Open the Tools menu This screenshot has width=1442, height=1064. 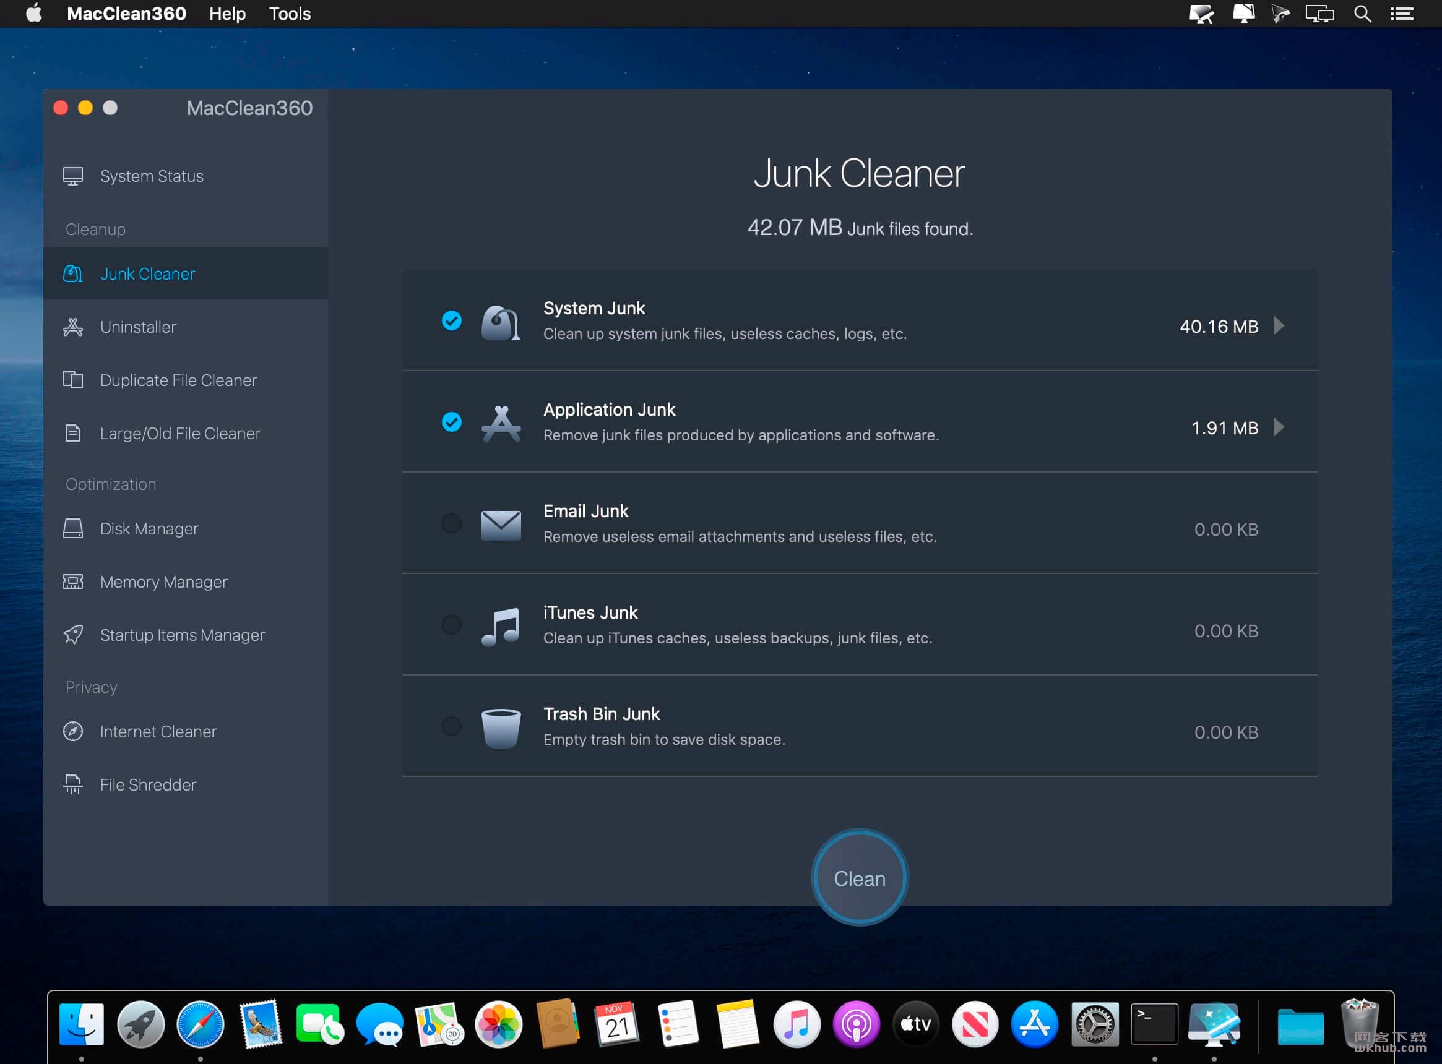(x=290, y=14)
